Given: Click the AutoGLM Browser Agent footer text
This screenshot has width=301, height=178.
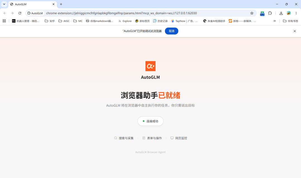Looking at the screenshot, I should (x=151, y=152).
